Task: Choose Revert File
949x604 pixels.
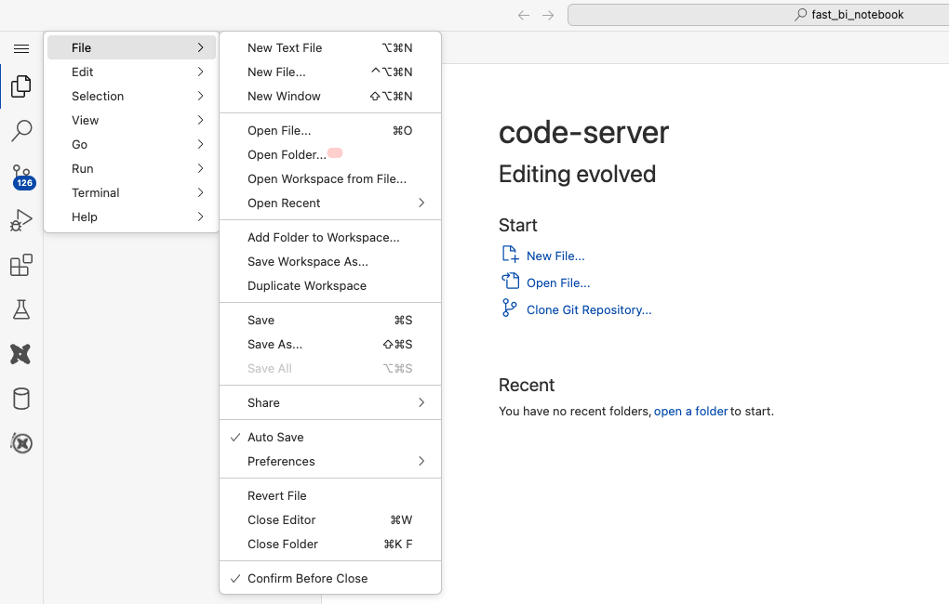Action: pos(330,496)
